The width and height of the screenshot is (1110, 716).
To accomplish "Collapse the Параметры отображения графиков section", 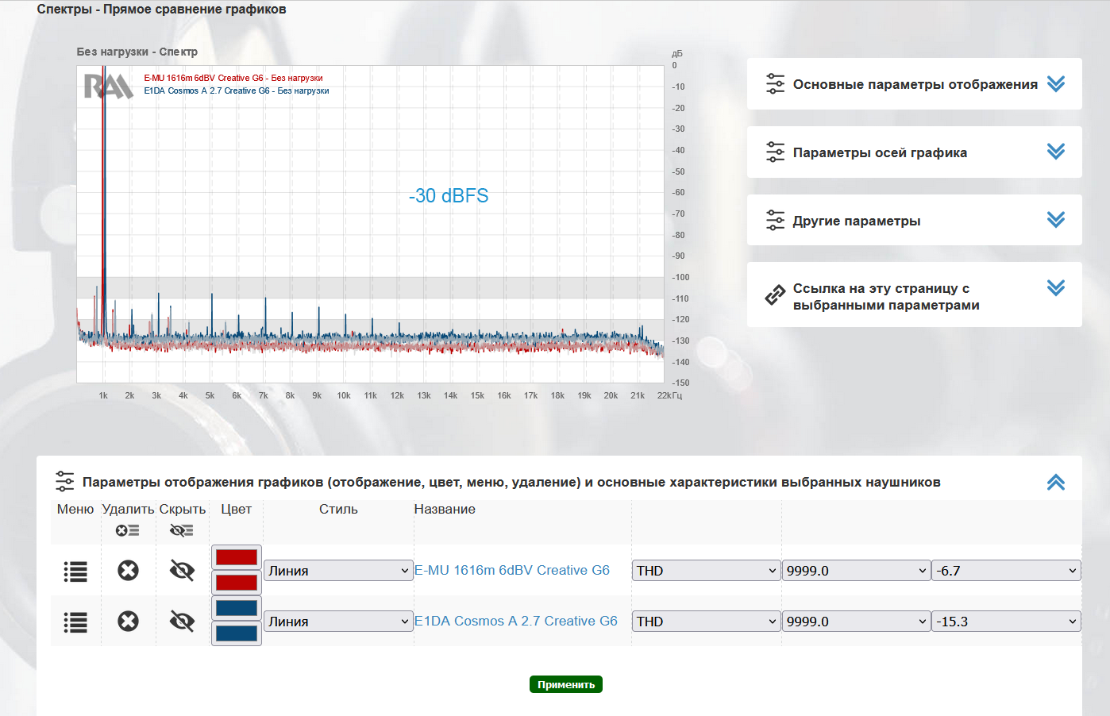I will click(1055, 482).
